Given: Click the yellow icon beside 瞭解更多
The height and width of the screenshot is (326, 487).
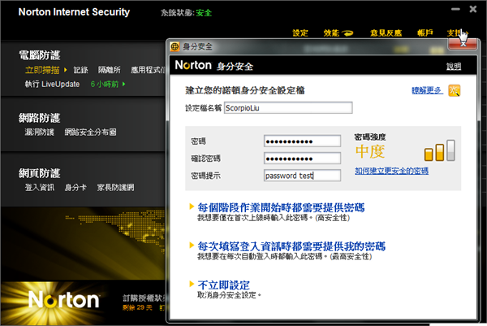Looking at the screenshot, I should click(454, 91).
